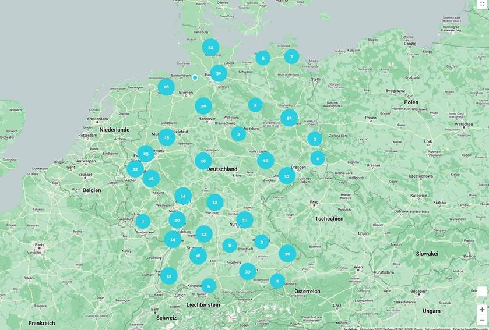Open the cluster of 32 near Flensburg
Image resolution: width=489 pixels, height=330 pixels.
tap(210, 47)
